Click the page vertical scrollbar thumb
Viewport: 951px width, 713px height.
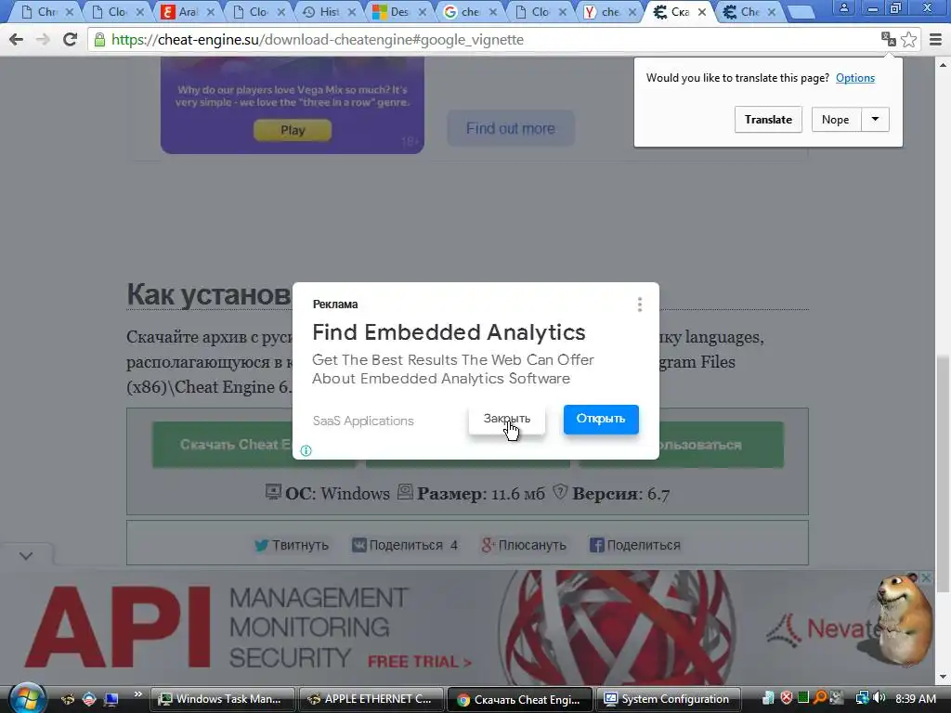coord(944,473)
